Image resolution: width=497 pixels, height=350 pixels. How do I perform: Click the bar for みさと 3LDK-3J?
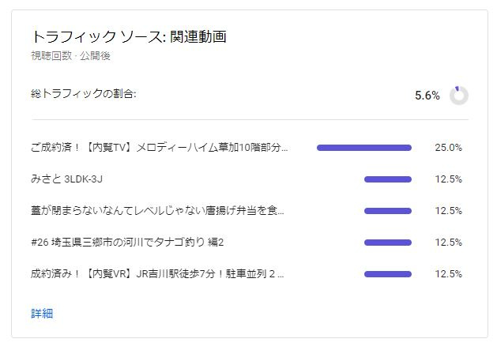[388, 179]
